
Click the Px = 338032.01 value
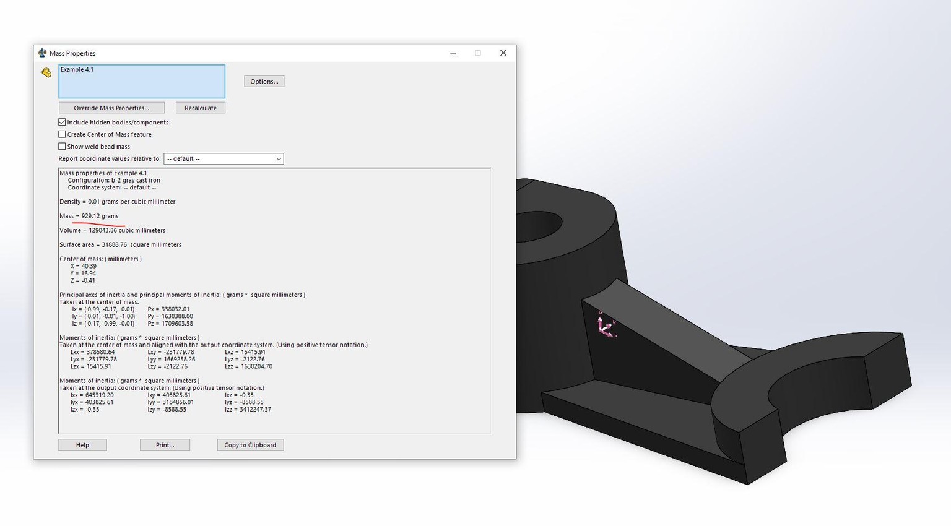[x=169, y=309]
